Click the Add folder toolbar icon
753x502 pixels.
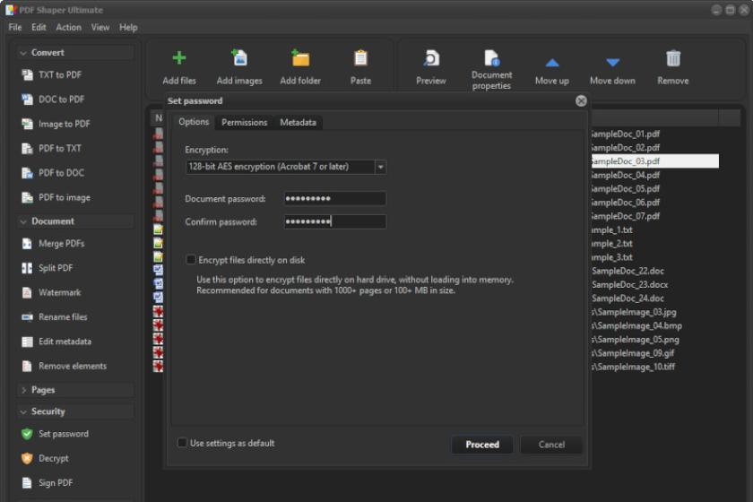[x=300, y=58]
